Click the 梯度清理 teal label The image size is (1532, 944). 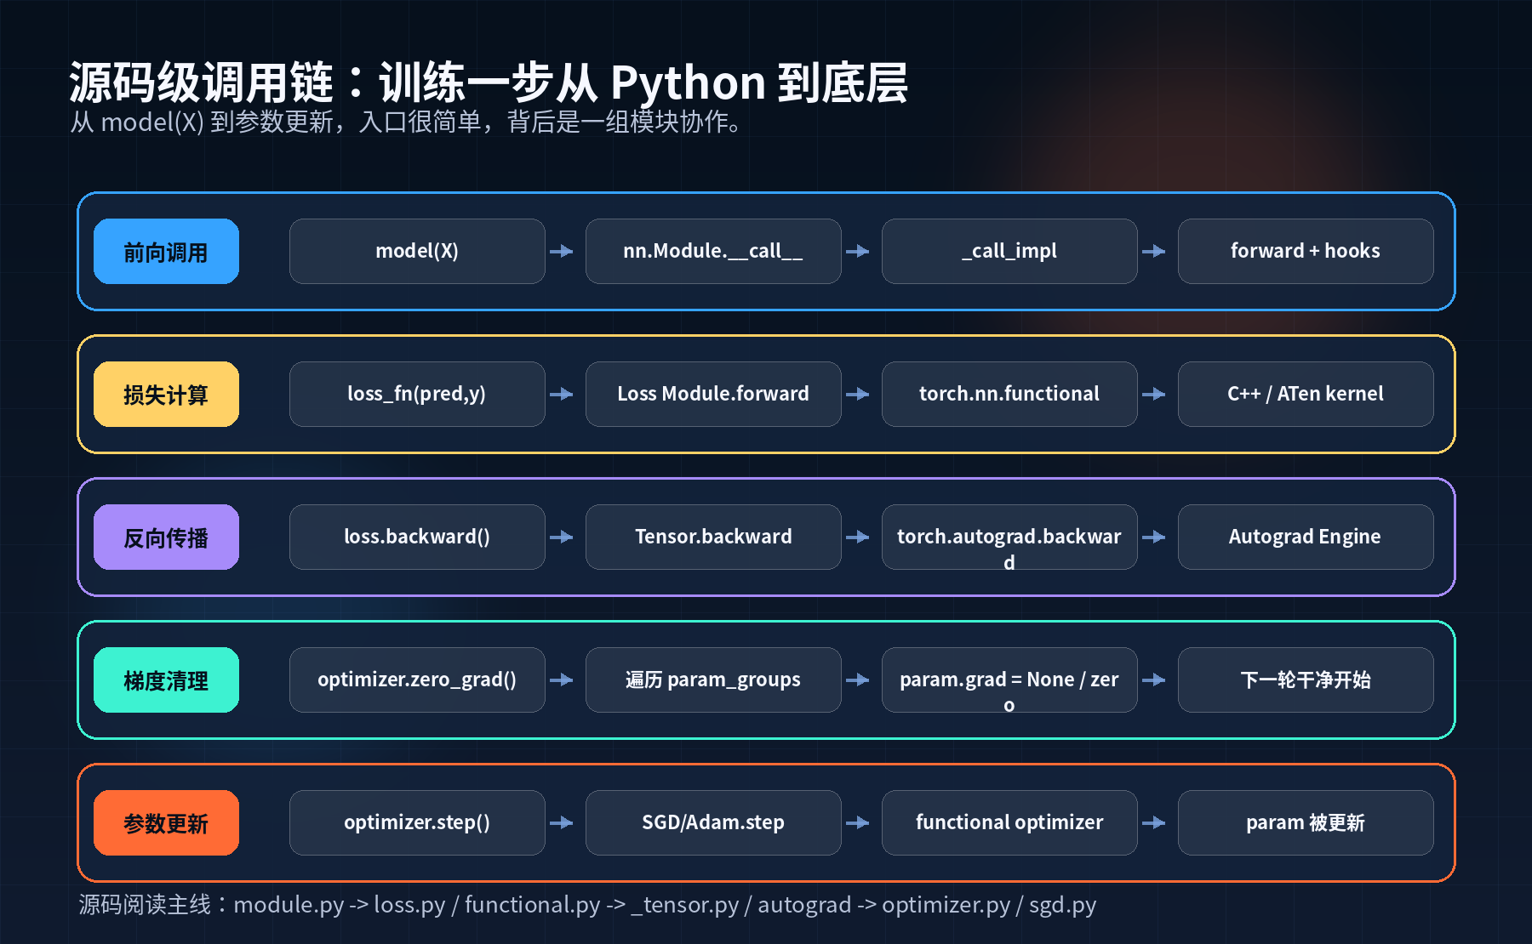click(166, 680)
